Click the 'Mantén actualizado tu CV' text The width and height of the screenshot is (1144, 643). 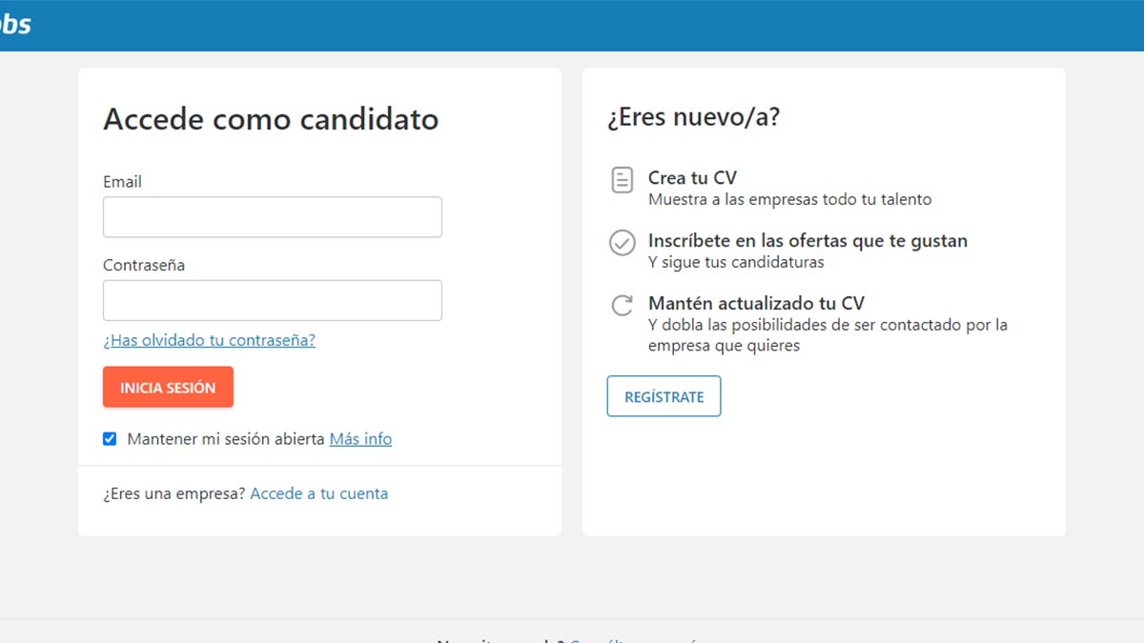tap(756, 303)
